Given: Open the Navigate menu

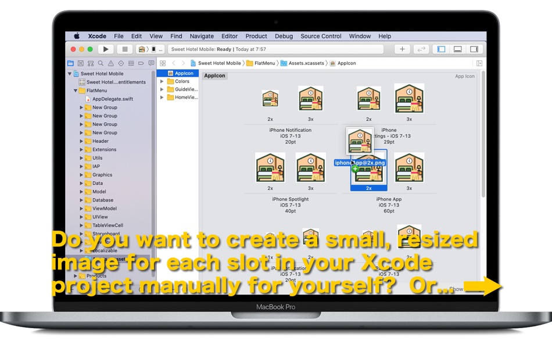Looking at the screenshot, I should coord(202,36).
